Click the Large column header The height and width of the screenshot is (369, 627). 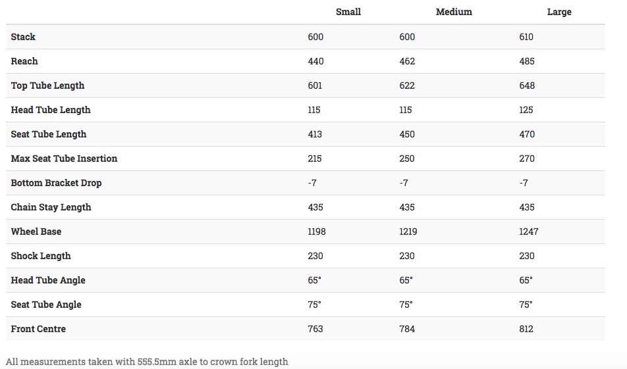[559, 12]
